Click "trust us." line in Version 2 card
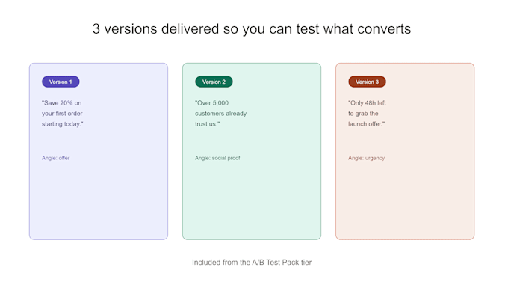 coord(208,124)
